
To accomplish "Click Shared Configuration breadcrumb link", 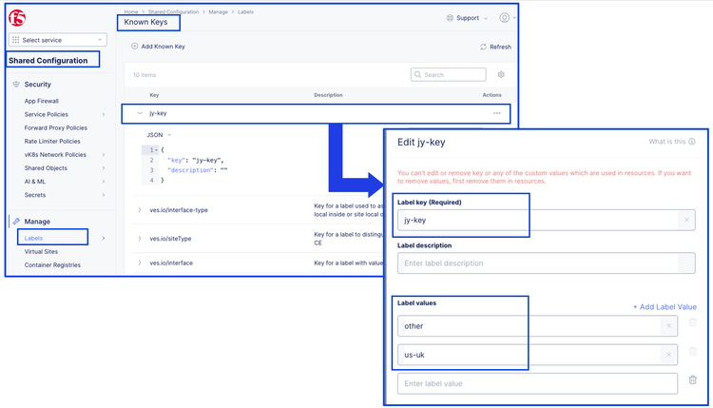I will 173,11.
